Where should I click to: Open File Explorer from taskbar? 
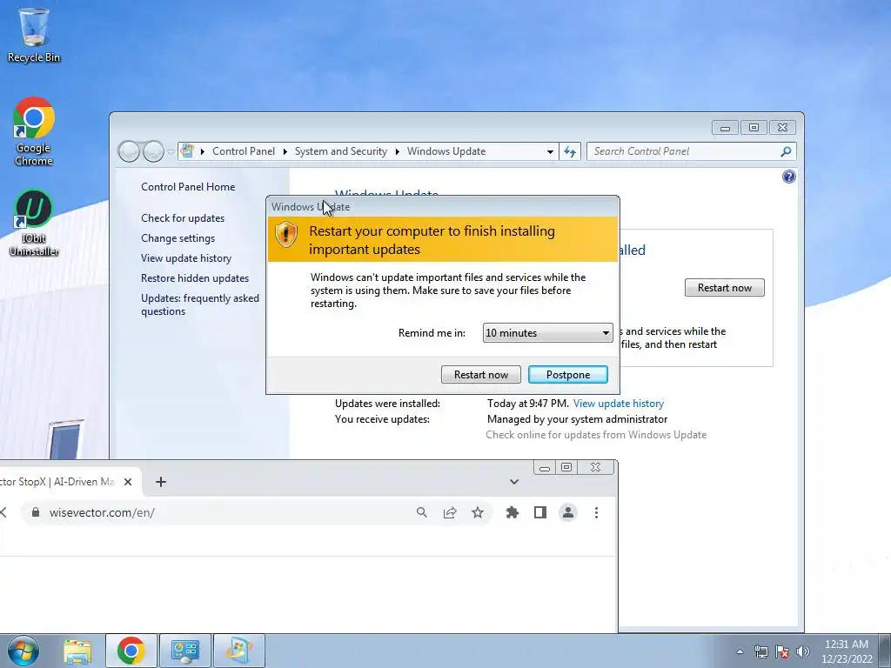[77, 651]
